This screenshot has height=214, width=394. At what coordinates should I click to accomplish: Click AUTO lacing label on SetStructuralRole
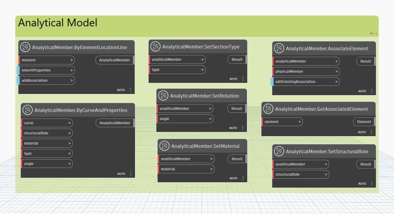362,184
